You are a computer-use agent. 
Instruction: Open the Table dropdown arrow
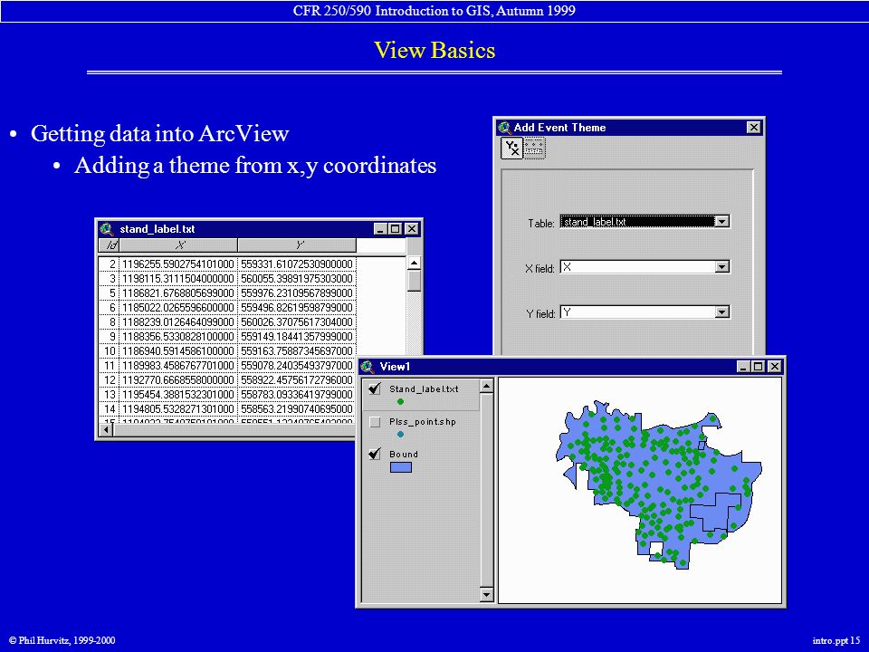click(721, 222)
